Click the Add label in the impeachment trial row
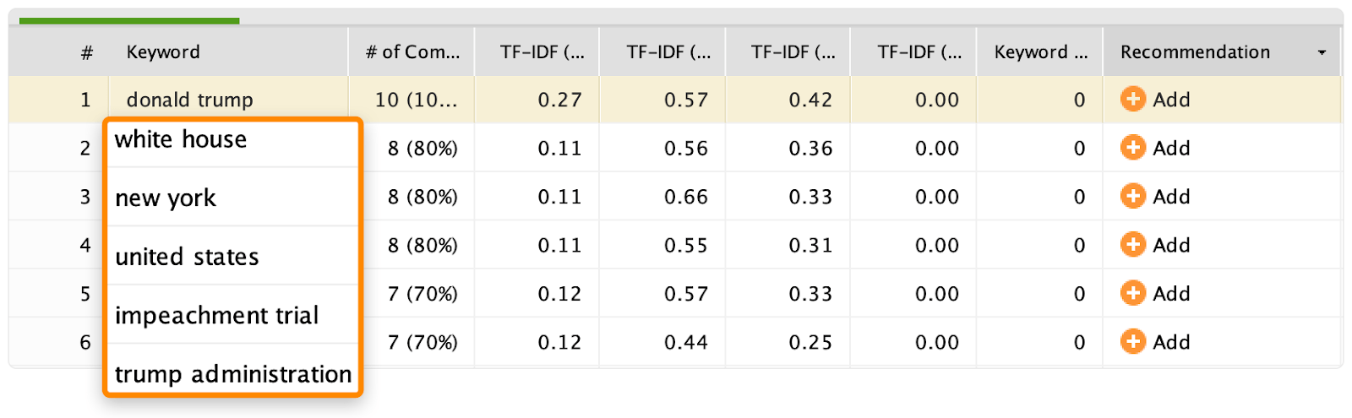 click(x=1171, y=294)
